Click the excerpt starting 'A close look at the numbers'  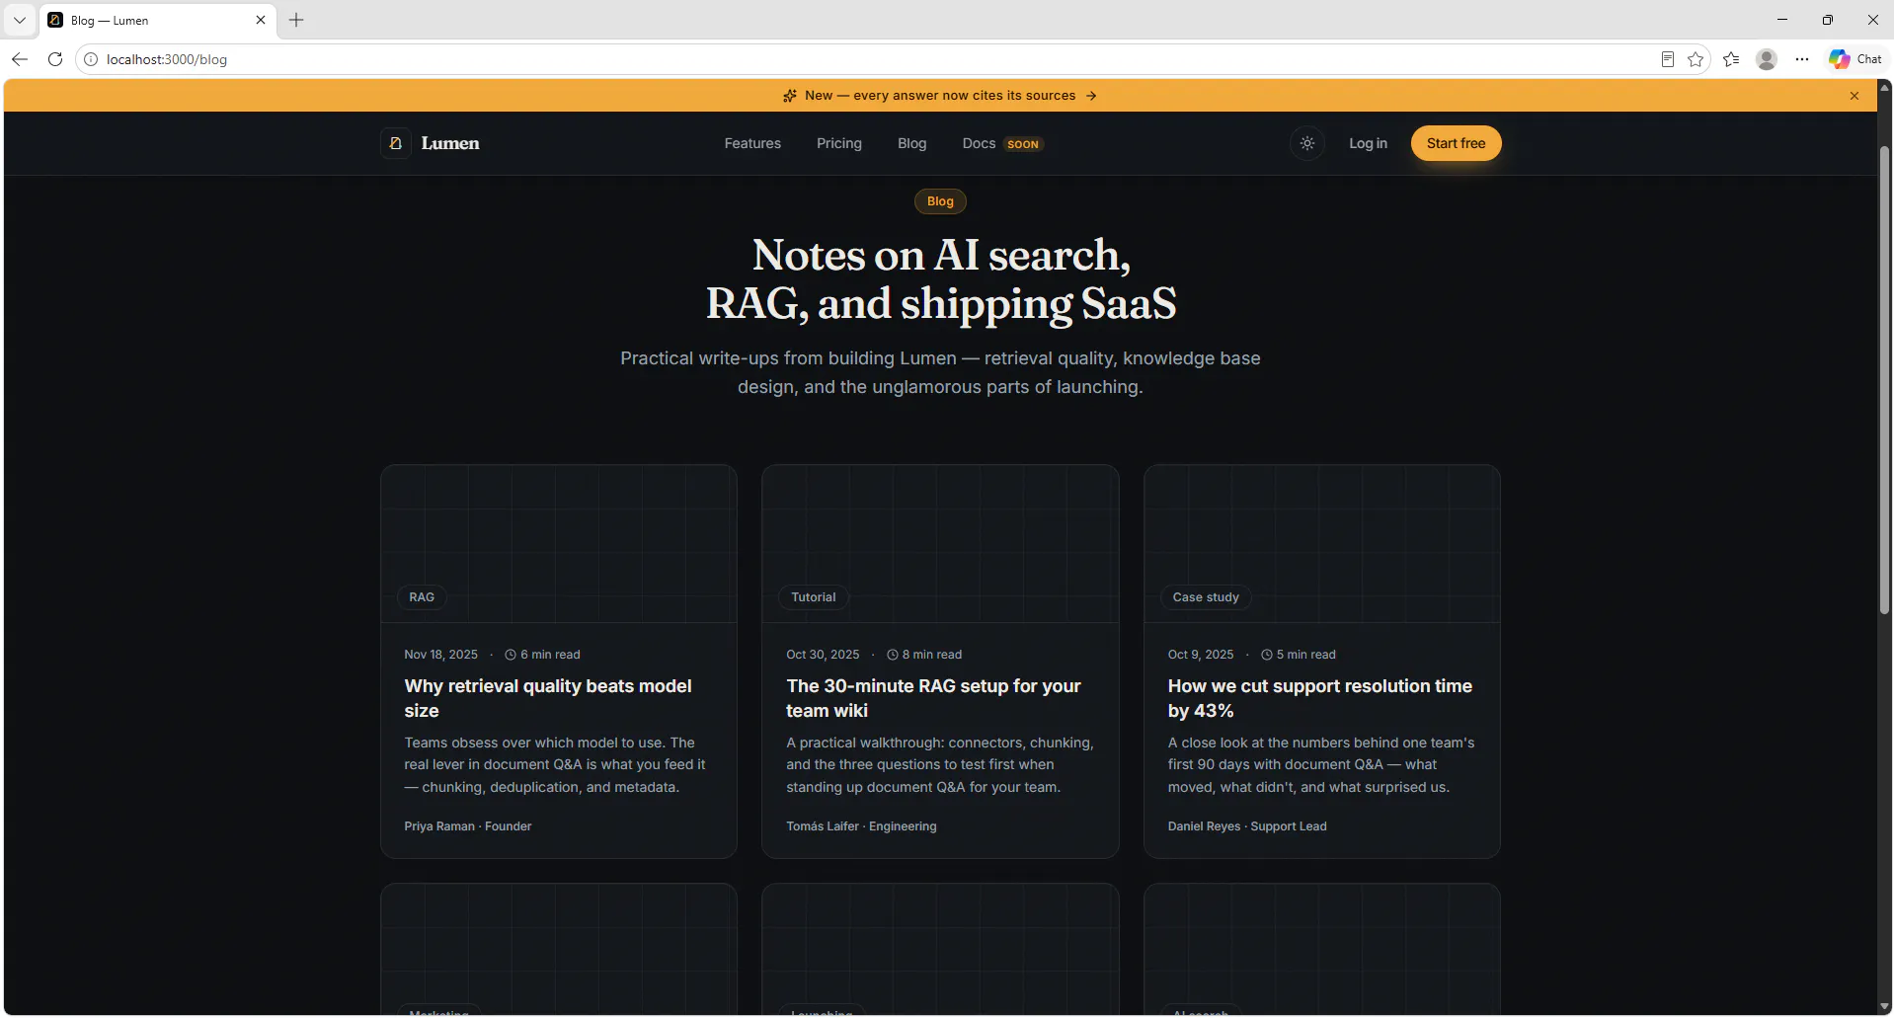coord(1321,765)
